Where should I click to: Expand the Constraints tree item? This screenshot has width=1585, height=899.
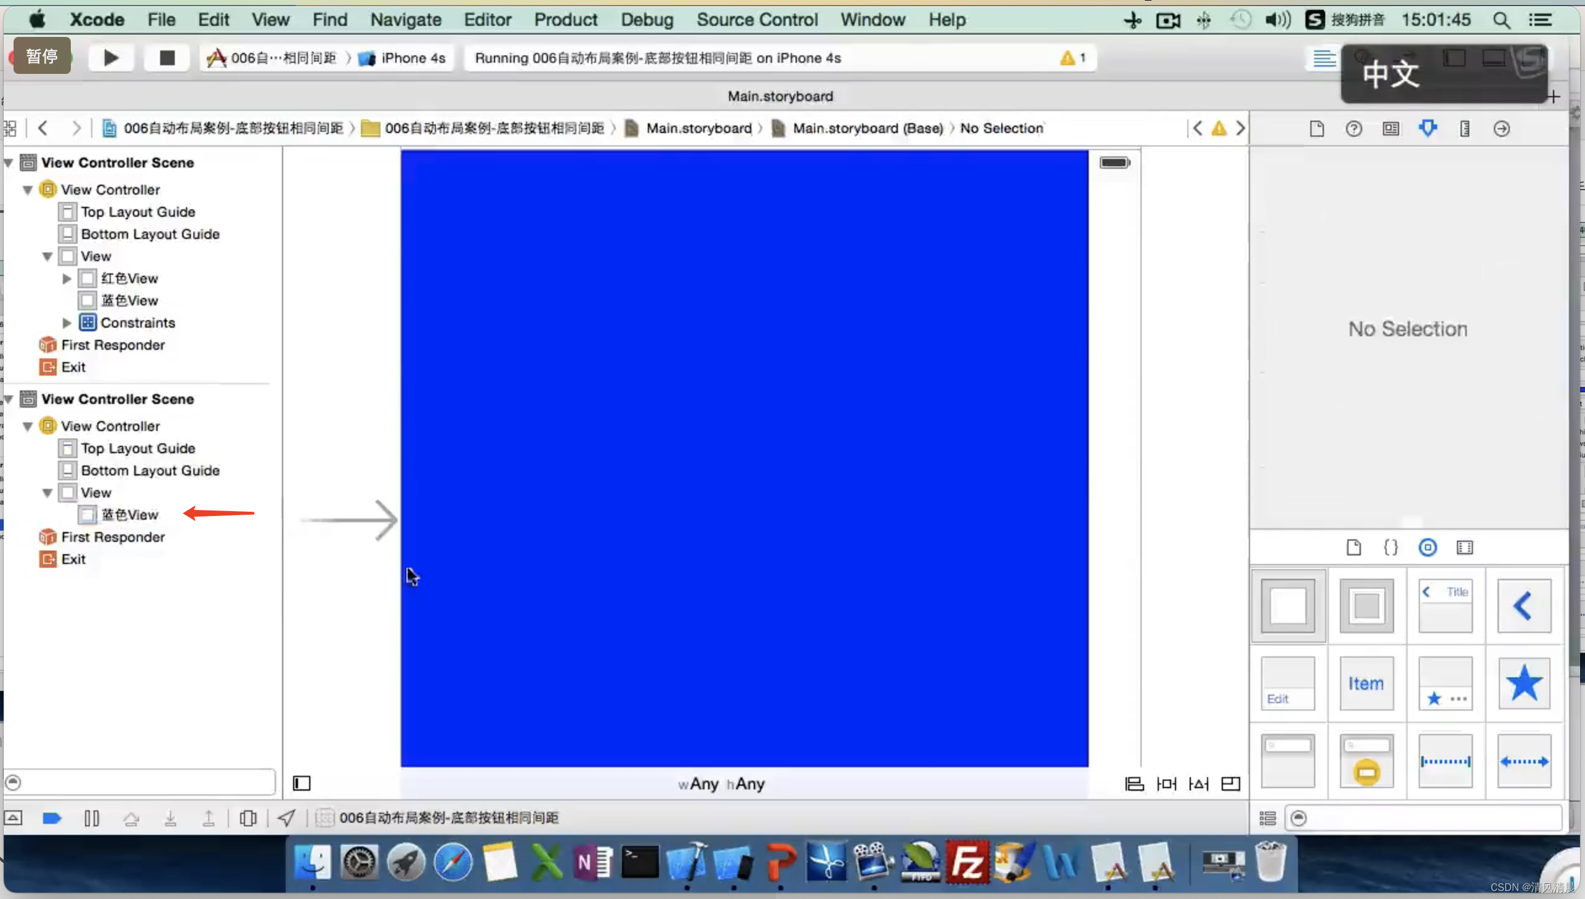tap(68, 322)
